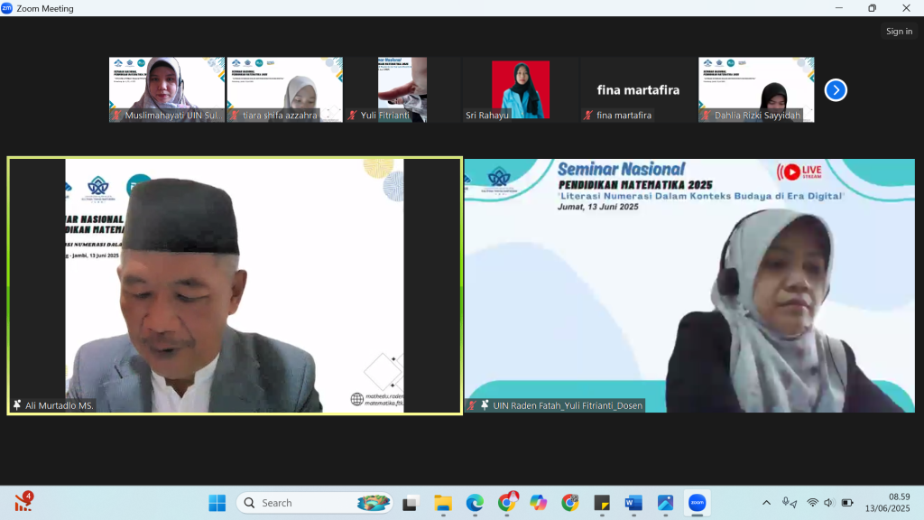Open the Wi-Fi network settings flyout
The width and height of the screenshot is (924, 520).
pos(812,503)
